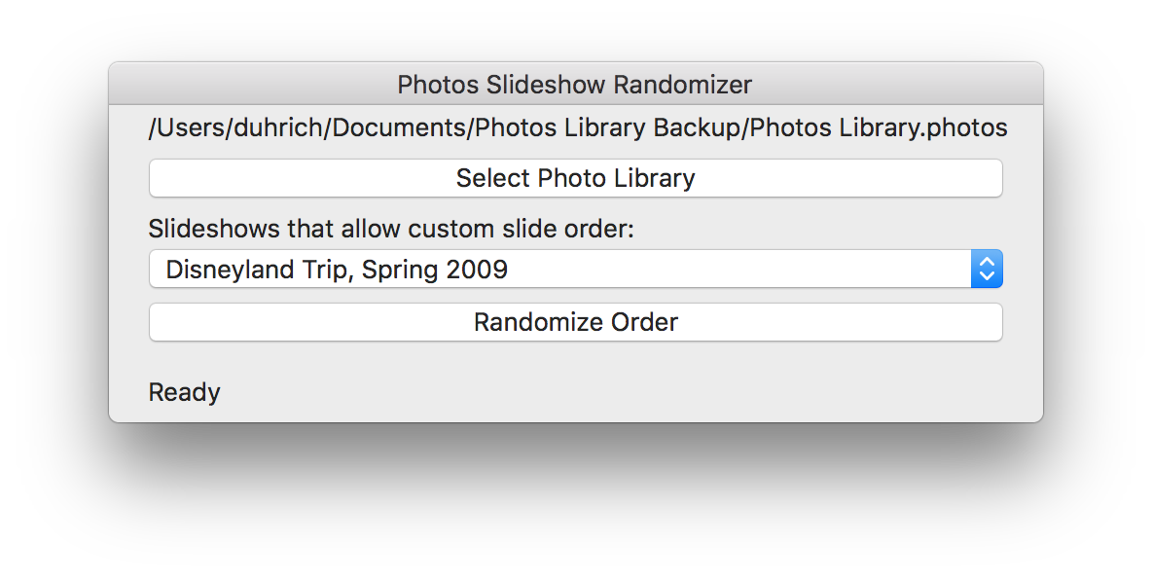Open the slideshow selection dropdown
The height and width of the screenshot is (578, 1152).
click(x=575, y=270)
